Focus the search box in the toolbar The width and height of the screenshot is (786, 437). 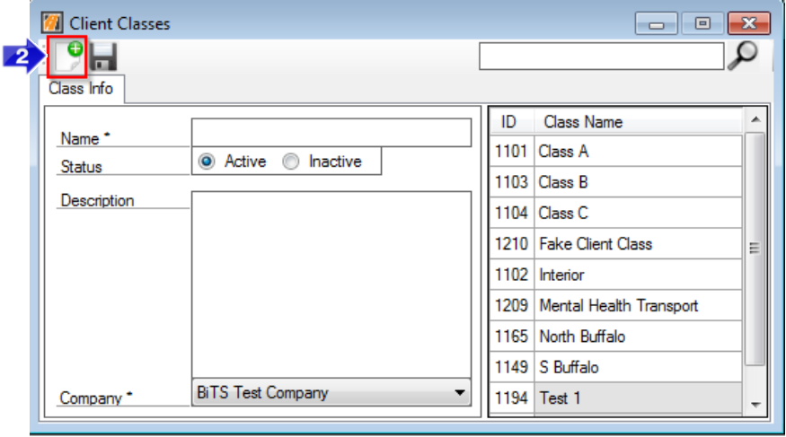point(602,56)
